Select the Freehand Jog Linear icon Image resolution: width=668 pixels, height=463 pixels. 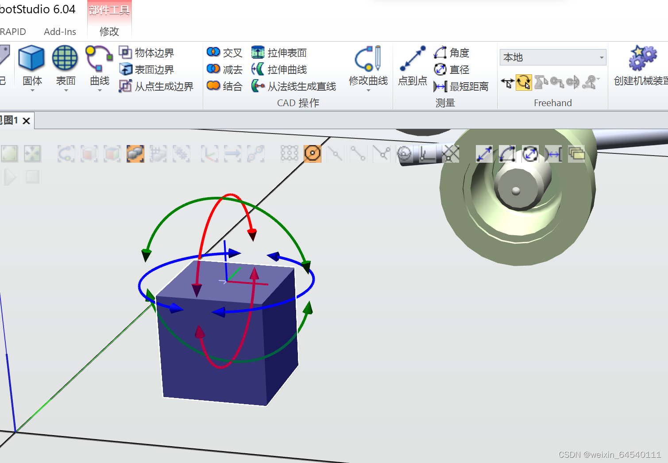click(557, 82)
